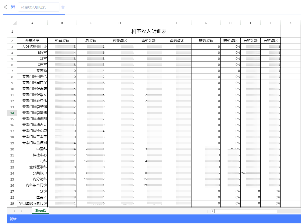Select column I header

[250, 23]
